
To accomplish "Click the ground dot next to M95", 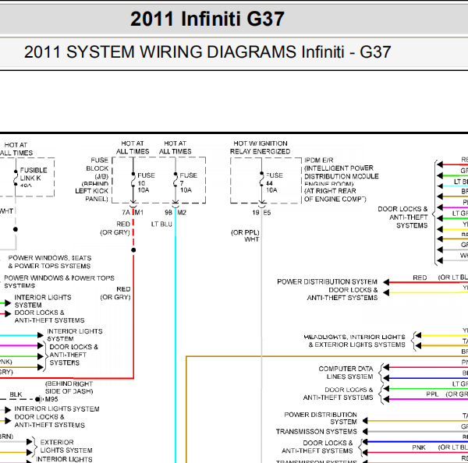I will 37,399.
